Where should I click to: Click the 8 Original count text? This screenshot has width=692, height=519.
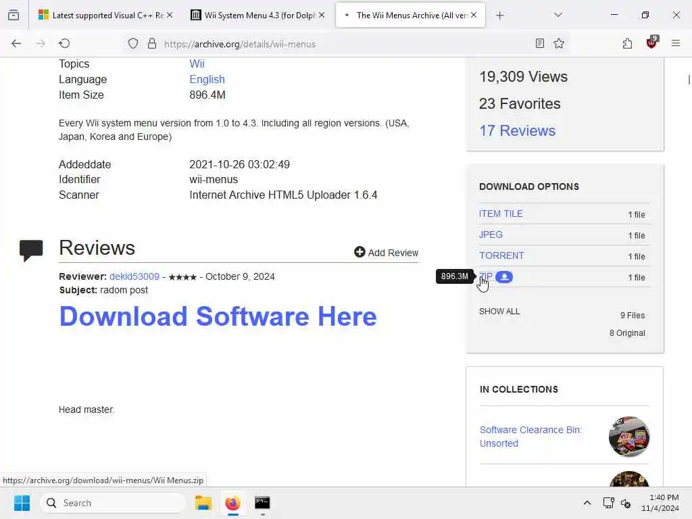point(627,332)
